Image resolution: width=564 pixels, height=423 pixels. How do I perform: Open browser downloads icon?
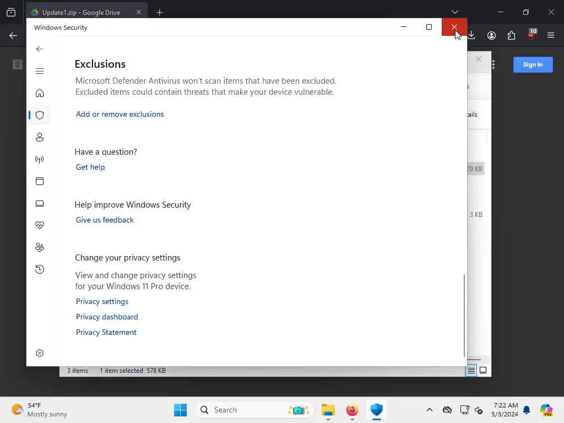(471, 35)
